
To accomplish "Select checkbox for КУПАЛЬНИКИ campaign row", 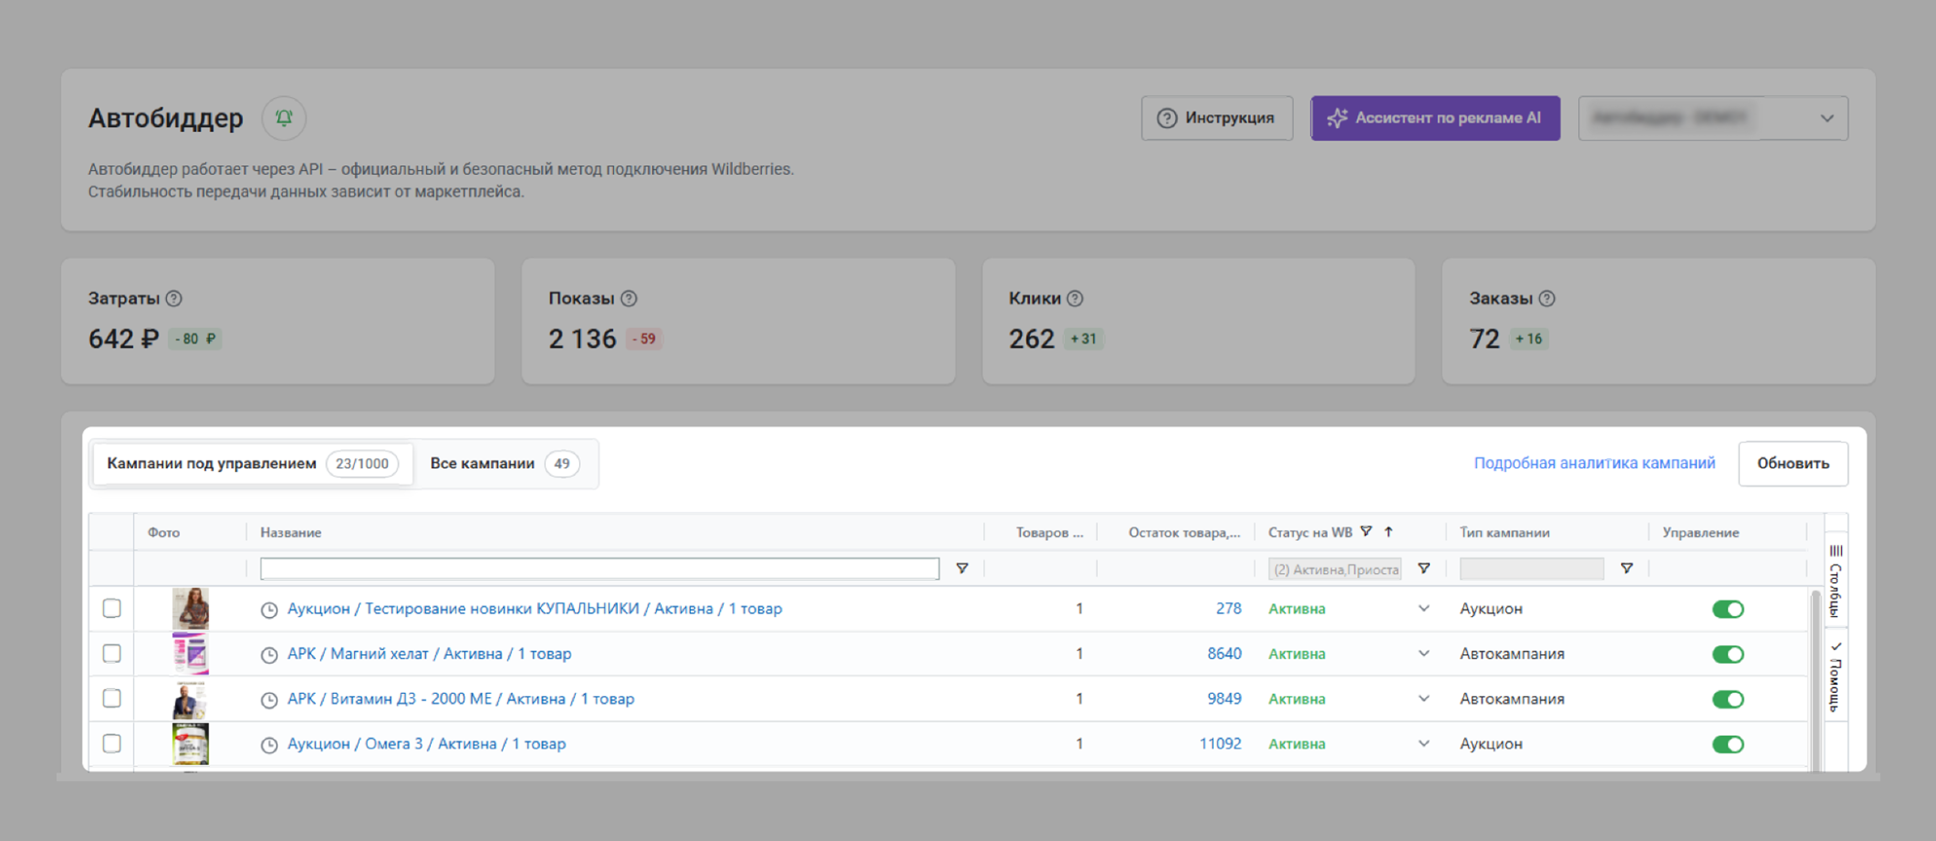I will (x=112, y=608).
